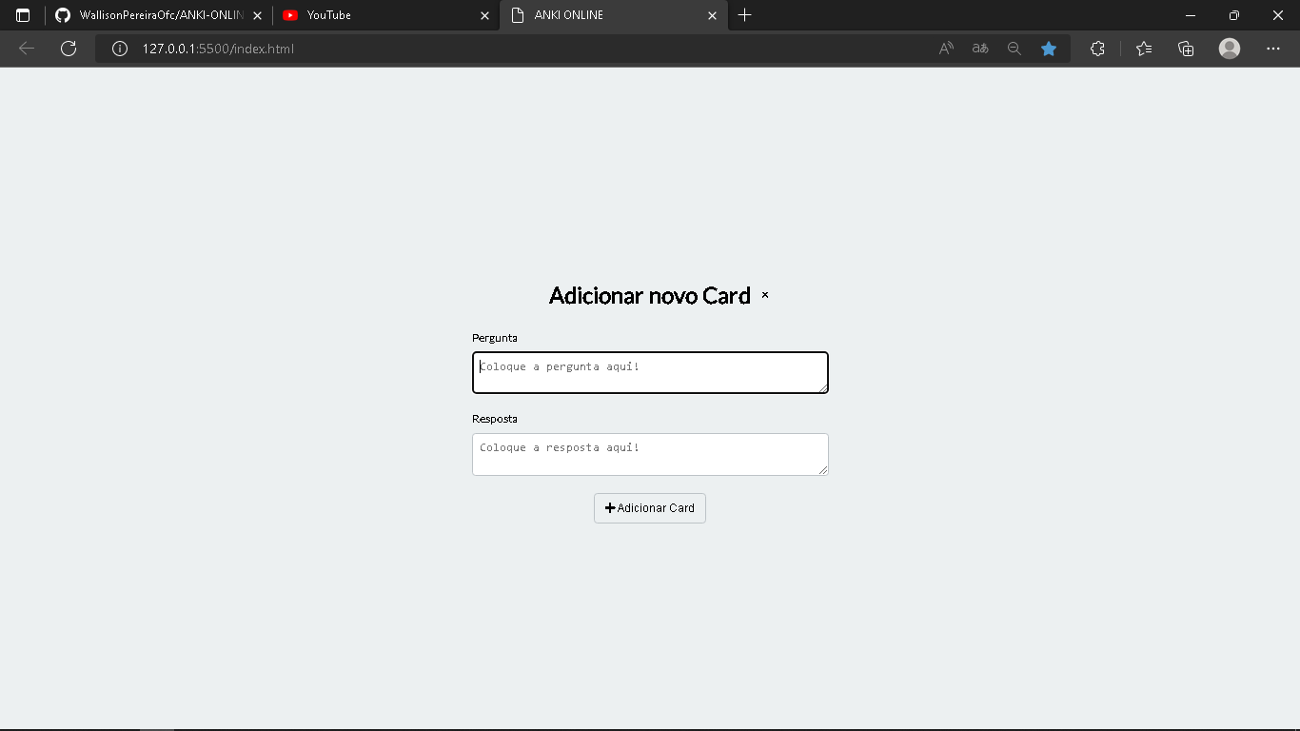This screenshot has height=731, width=1300.
Task: Click the GitHub logo on the first tab
Action: point(63,14)
